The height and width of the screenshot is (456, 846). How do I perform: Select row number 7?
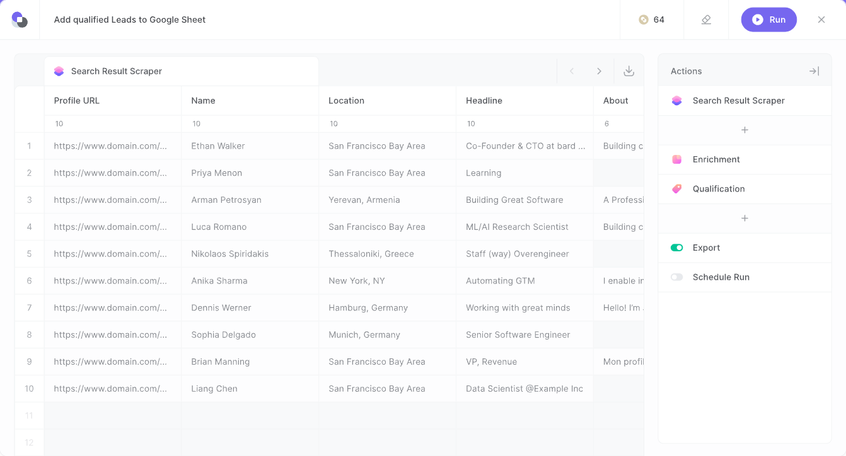29,308
